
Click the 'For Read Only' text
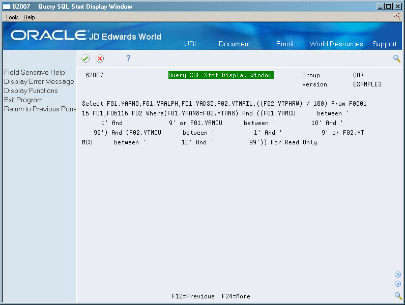(294, 142)
